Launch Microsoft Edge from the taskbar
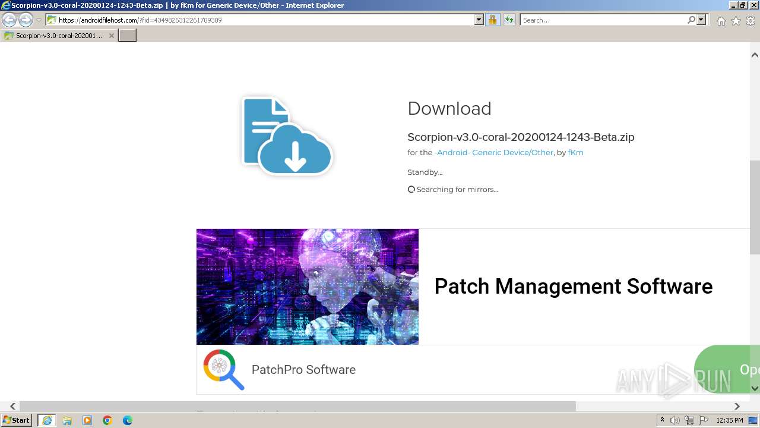This screenshot has height=428, width=760. (128, 420)
